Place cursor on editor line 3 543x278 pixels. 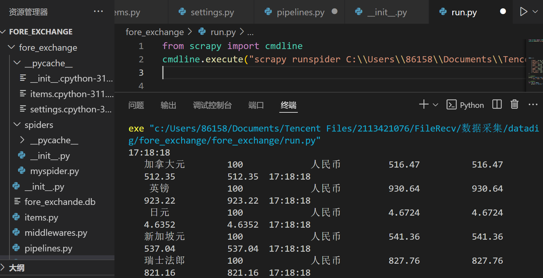pyautogui.click(x=345, y=72)
